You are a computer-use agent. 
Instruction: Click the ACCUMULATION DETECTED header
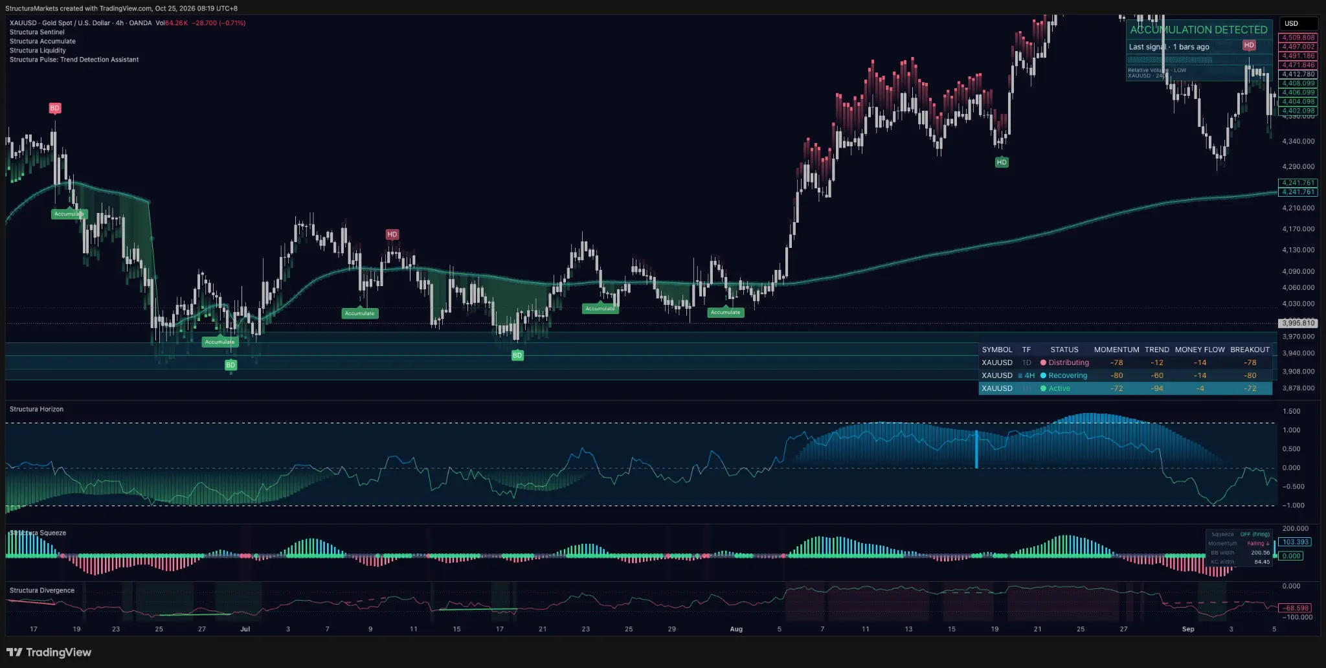pos(1198,30)
